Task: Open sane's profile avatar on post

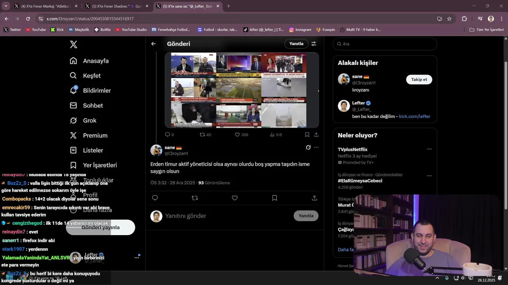Action: pyautogui.click(x=156, y=150)
